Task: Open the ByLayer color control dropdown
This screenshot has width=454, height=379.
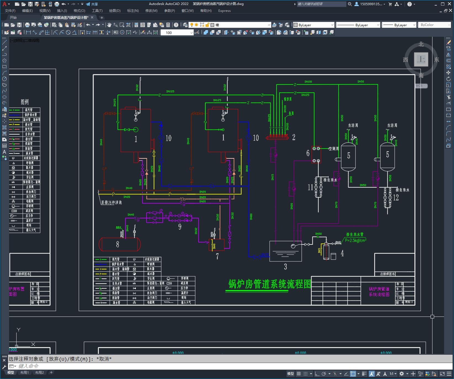Action: 314,25
